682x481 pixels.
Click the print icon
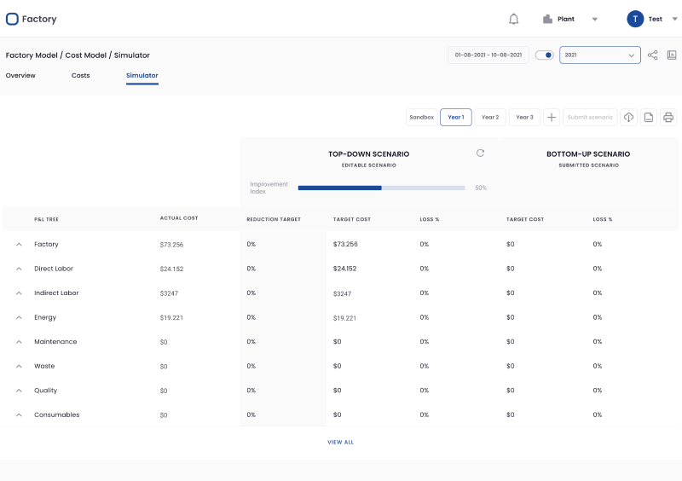click(668, 117)
